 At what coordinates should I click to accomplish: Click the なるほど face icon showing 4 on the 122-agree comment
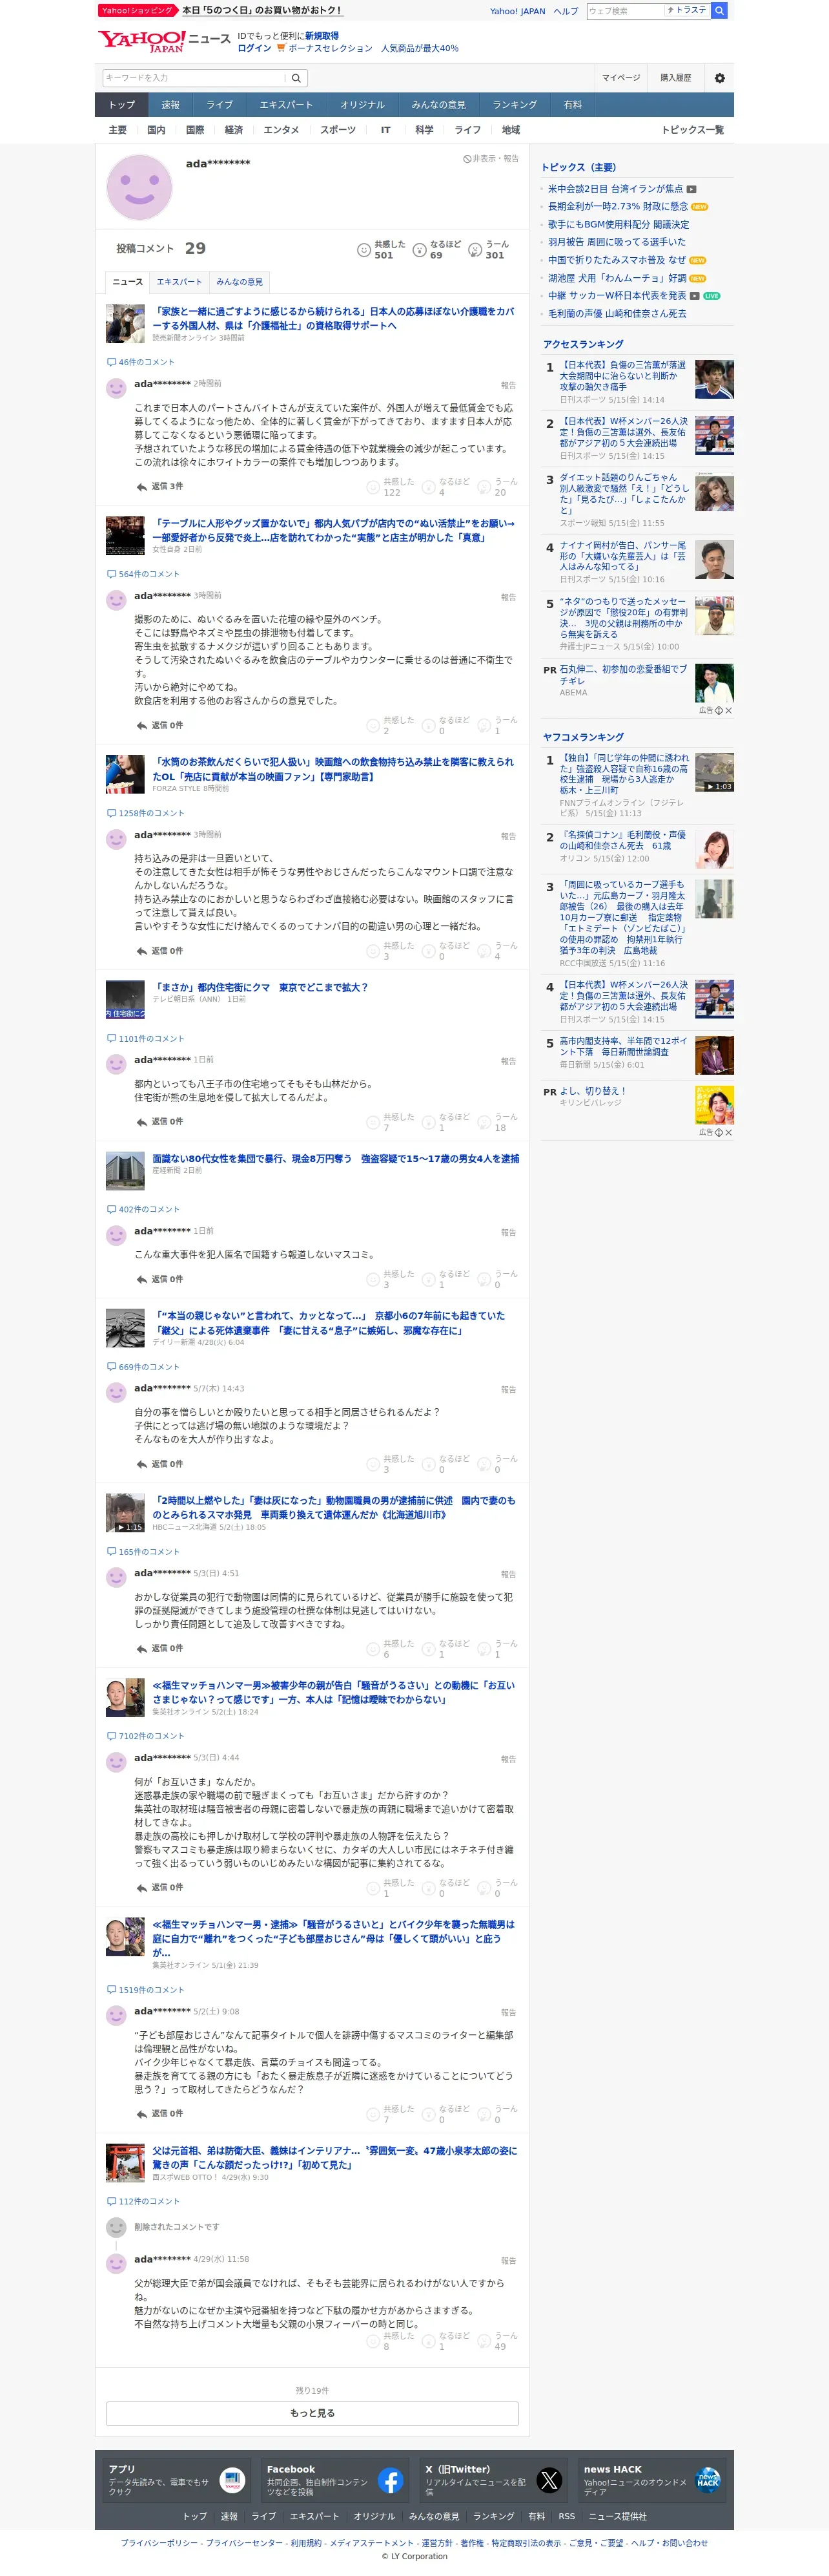(429, 487)
